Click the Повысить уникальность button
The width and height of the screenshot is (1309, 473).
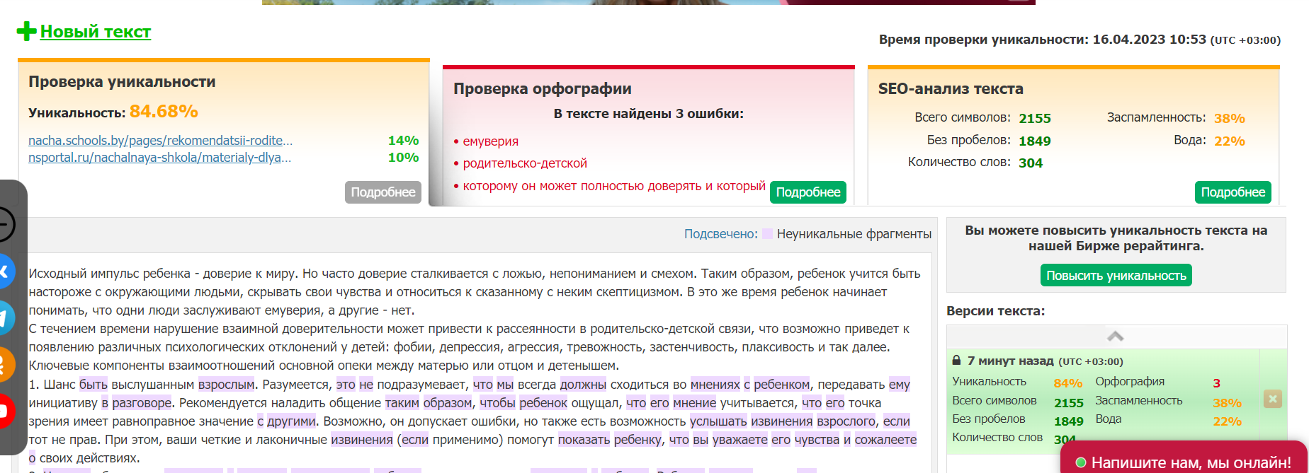(x=1116, y=275)
